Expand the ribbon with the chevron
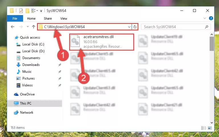The width and height of the screenshot is (219, 137). [205, 18]
